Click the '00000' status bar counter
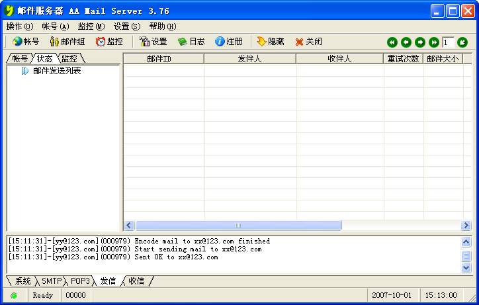The image size is (479, 305). 76,295
